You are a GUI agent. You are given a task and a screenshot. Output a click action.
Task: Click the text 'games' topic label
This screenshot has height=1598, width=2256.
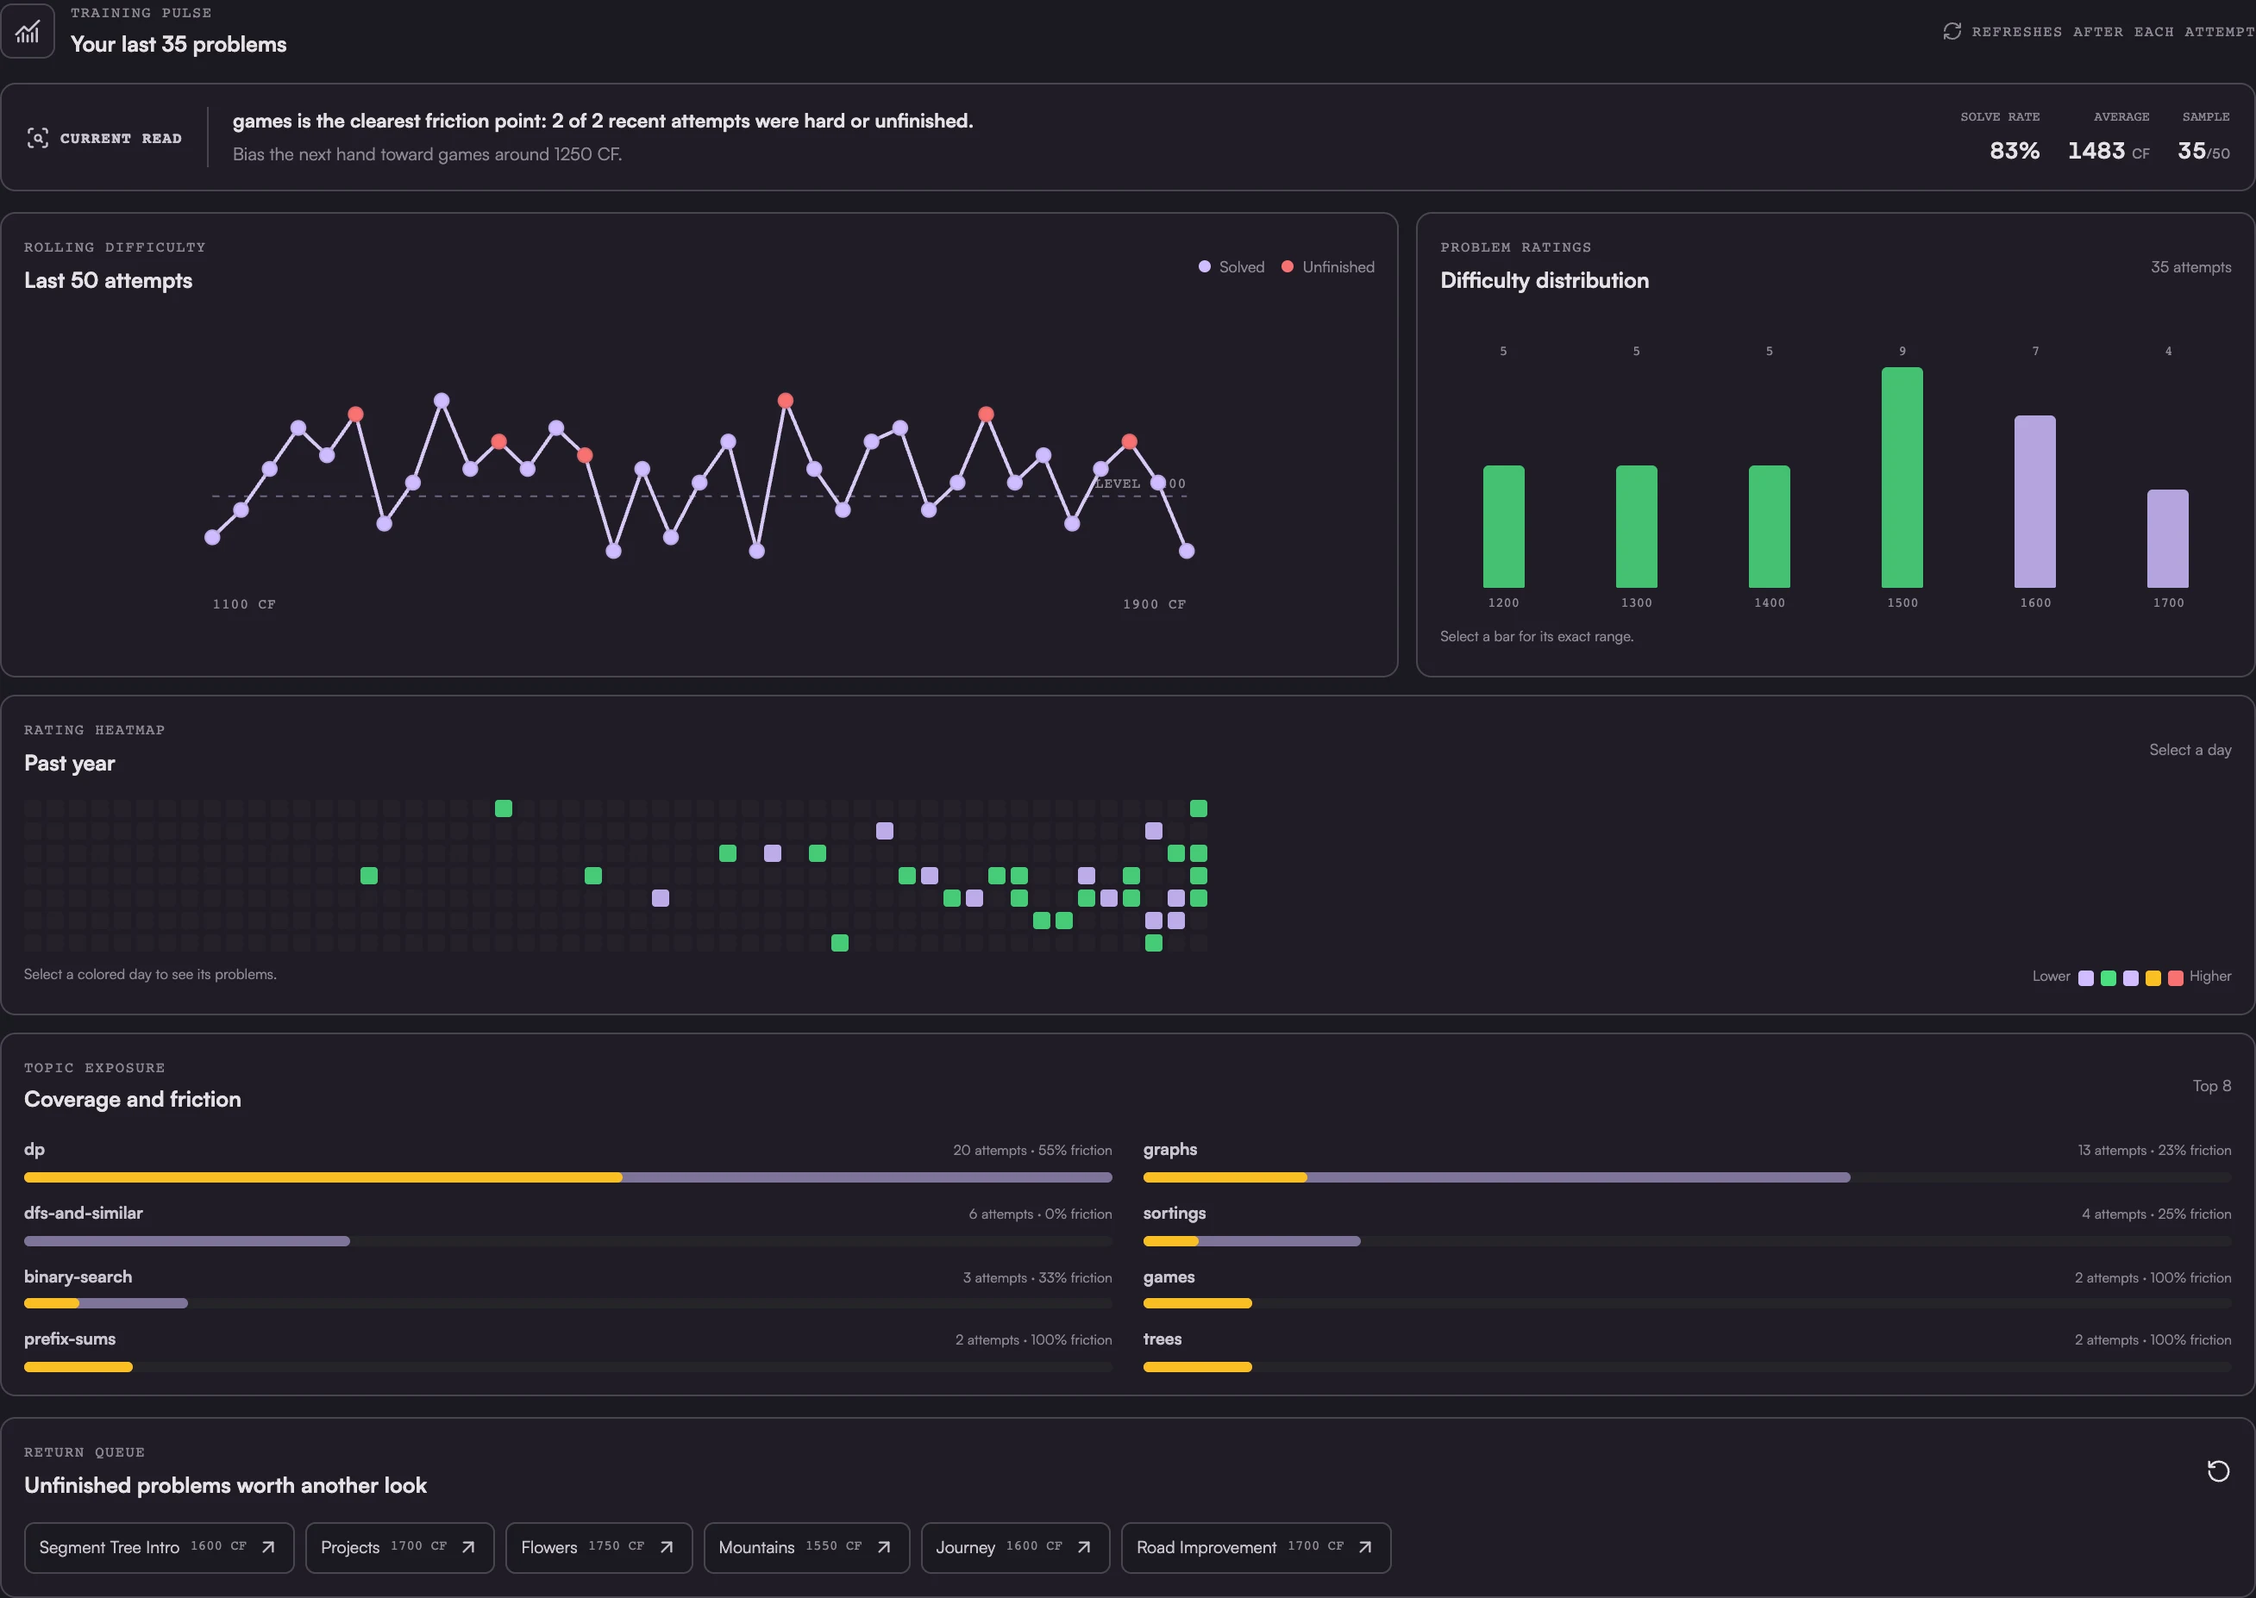(x=1169, y=1277)
